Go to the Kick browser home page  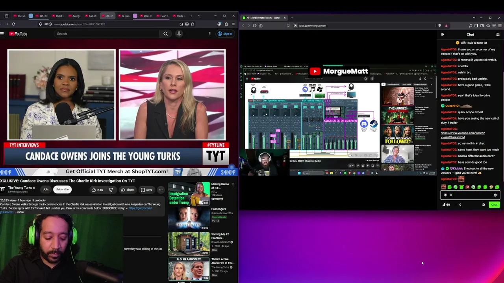point(261,26)
